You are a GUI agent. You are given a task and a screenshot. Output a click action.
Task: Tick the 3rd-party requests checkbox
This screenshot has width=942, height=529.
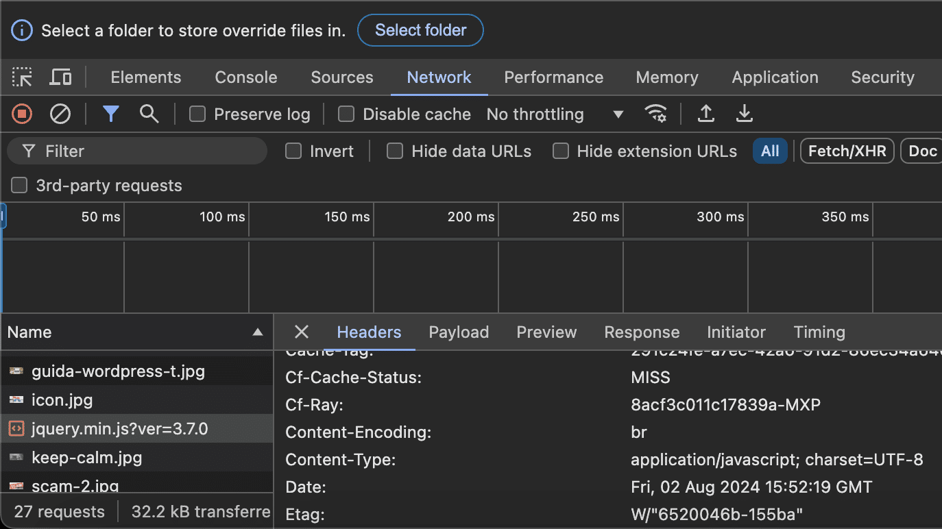coord(20,186)
